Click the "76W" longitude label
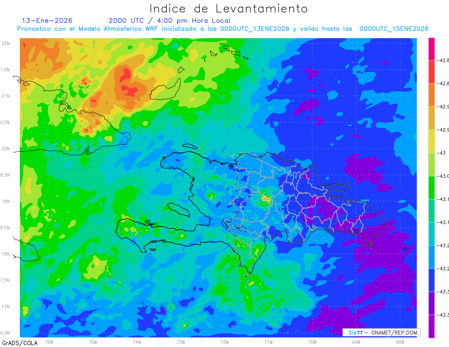Screen dimensions: 449x347 pyautogui.click(x=49, y=342)
